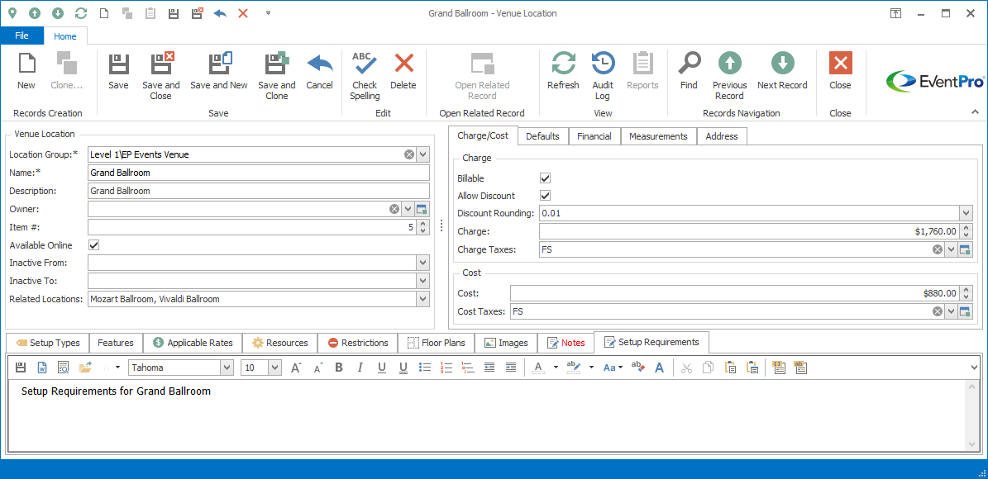Open the Applicable Rates tab
The height and width of the screenshot is (479, 988).
(192, 343)
